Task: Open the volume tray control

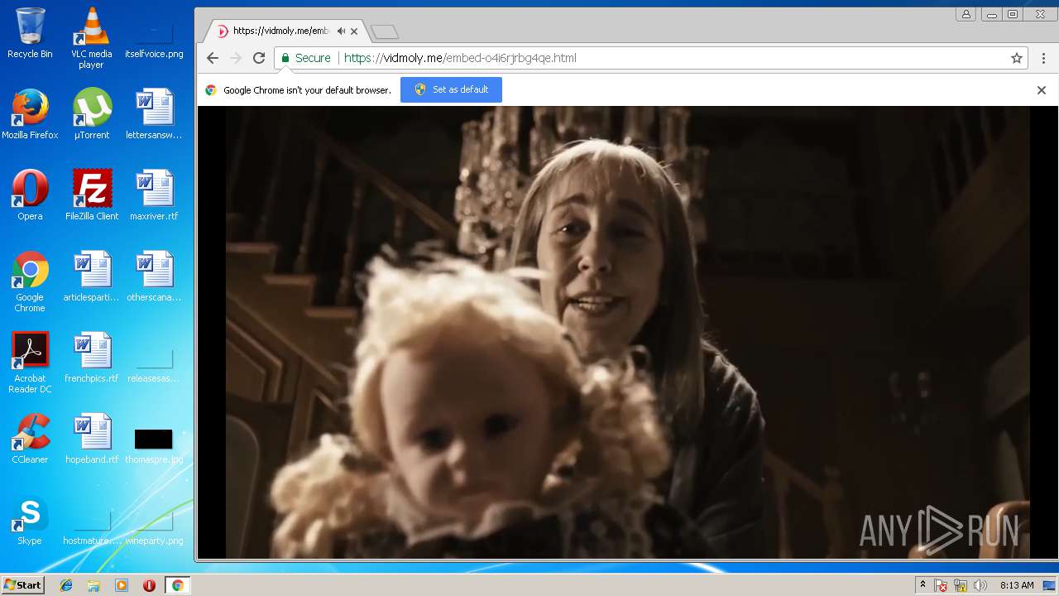Action: tap(980, 586)
